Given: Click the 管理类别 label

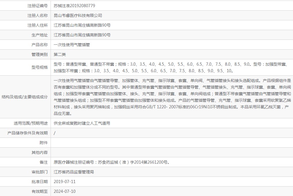Looking at the screenshot, I should [x=40, y=54].
